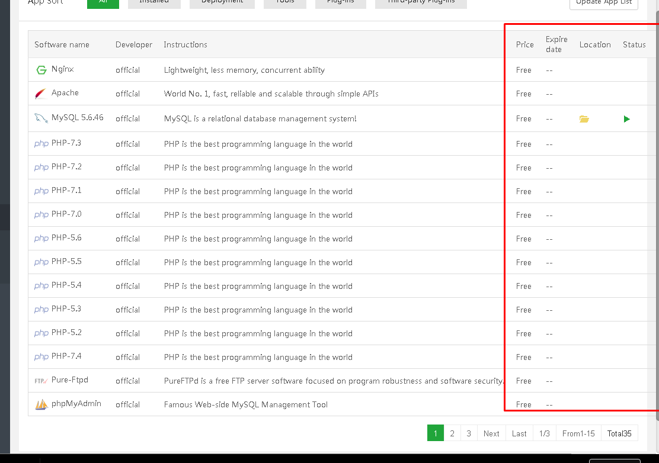Click Nginx description 'Lightweight, less memory, concurrent ability'
This screenshot has width=659, height=463.
point(244,70)
